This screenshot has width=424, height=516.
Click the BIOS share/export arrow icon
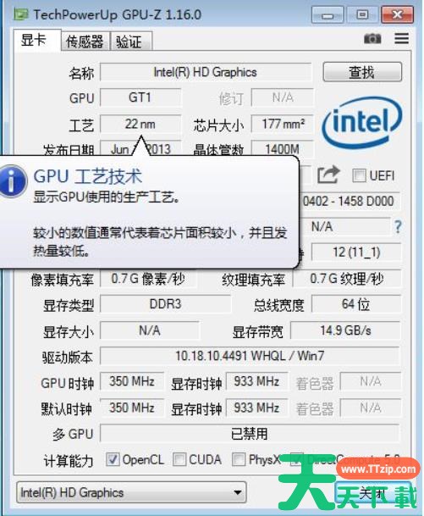[328, 175]
